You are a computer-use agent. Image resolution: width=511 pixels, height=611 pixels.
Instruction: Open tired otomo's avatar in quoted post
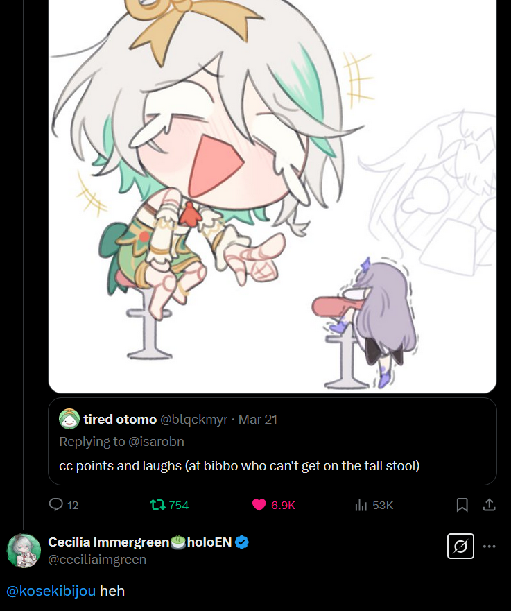(x=69, y=419)
